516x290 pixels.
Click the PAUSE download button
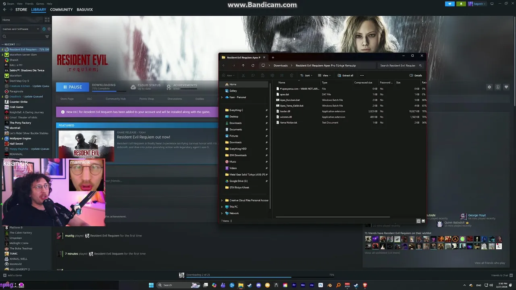click(73, 87)
